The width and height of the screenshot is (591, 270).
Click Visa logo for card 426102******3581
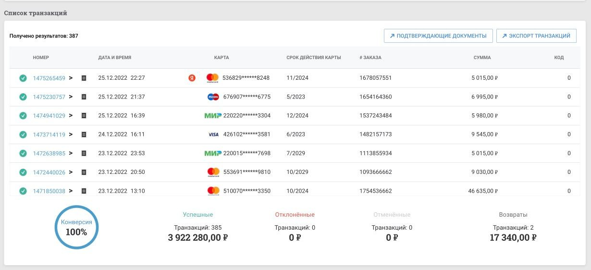pyautogui.click(x=213, y=135)
